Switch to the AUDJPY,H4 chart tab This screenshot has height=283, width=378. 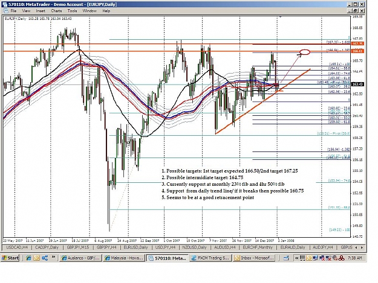322,247
